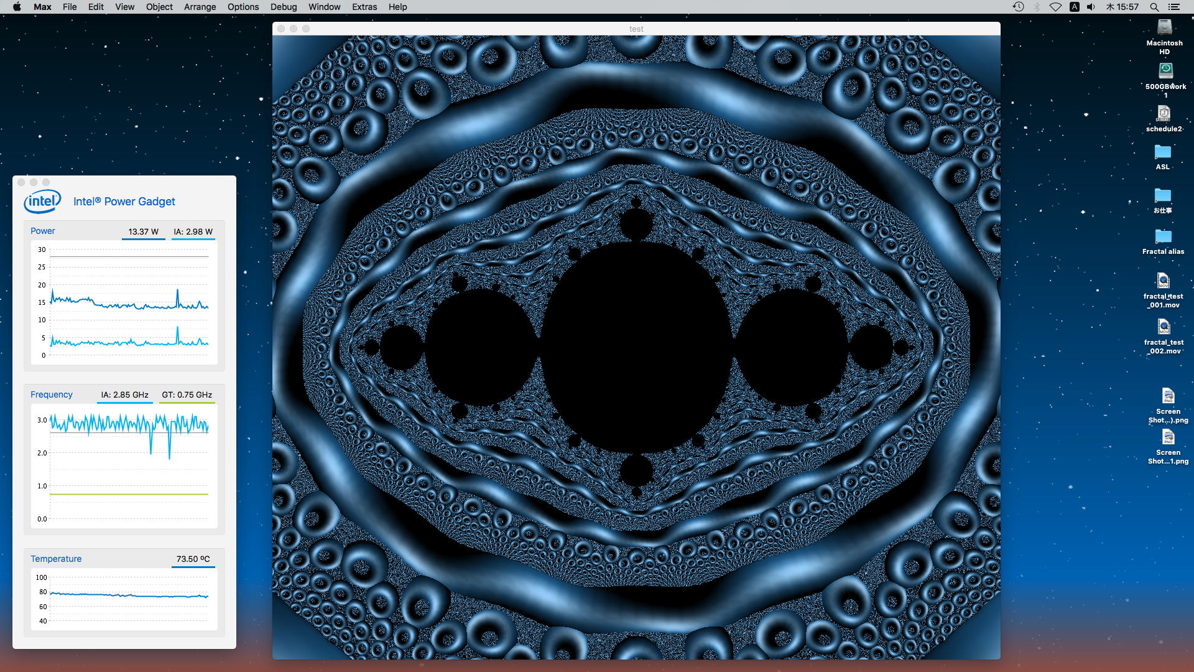This screenshot has height=672, width=1194.
Task: Open the Object menu
Action: (159, 7)
